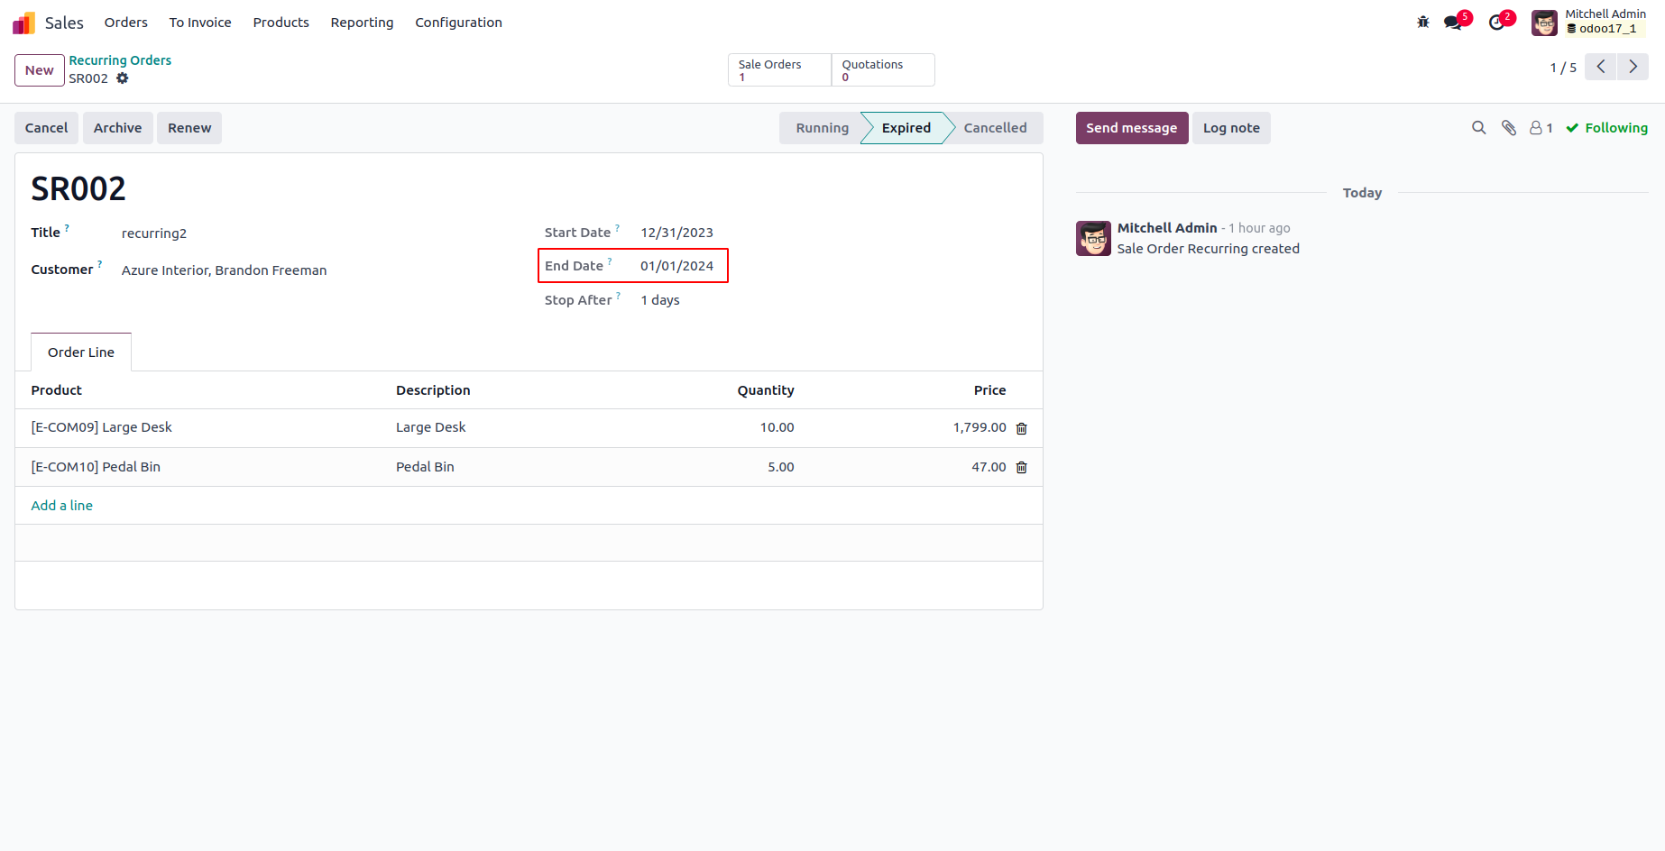Select the Order Line tab
The image size is (1665, 851).
click(x=81, y=352)
